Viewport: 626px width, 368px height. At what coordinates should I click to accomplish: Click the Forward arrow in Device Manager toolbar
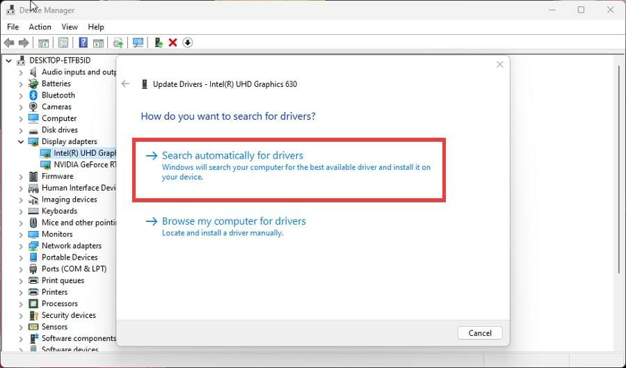[24, 42]
